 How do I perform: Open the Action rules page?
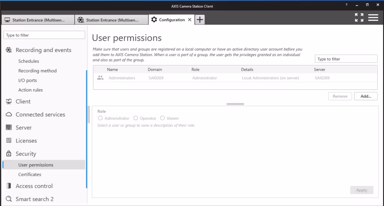30,90
